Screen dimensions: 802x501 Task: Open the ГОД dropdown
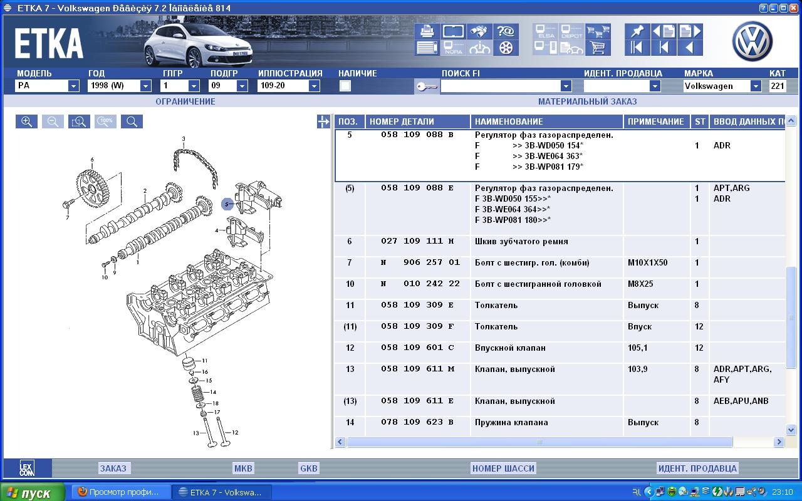tap(145, 86)
